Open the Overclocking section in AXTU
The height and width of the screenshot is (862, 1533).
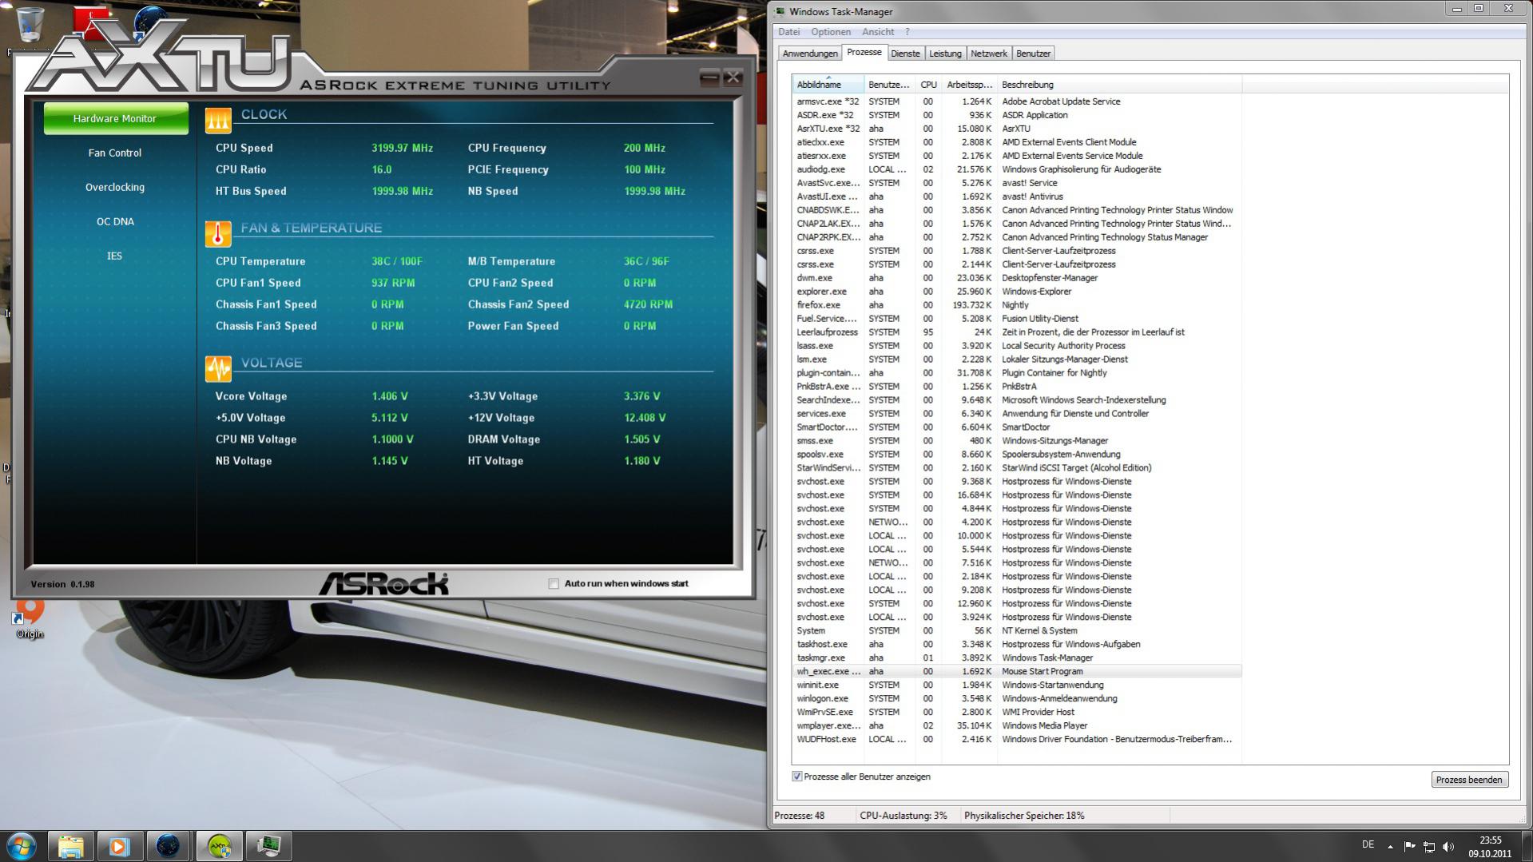115,187
